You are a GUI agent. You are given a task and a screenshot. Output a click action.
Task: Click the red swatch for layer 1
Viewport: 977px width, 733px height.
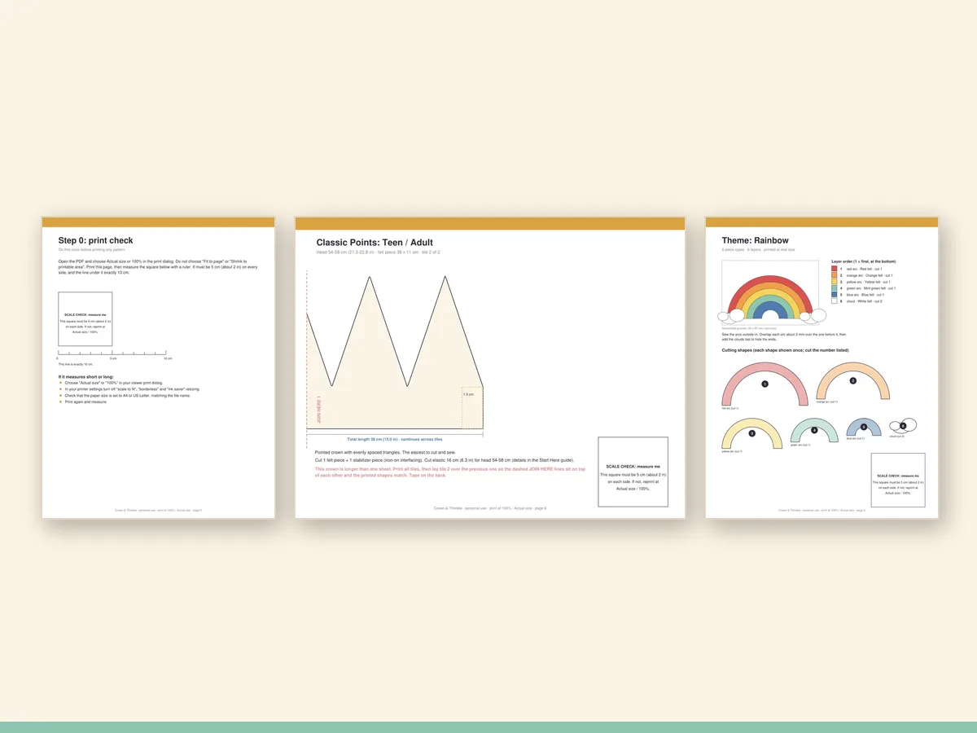tap(834, 268)
